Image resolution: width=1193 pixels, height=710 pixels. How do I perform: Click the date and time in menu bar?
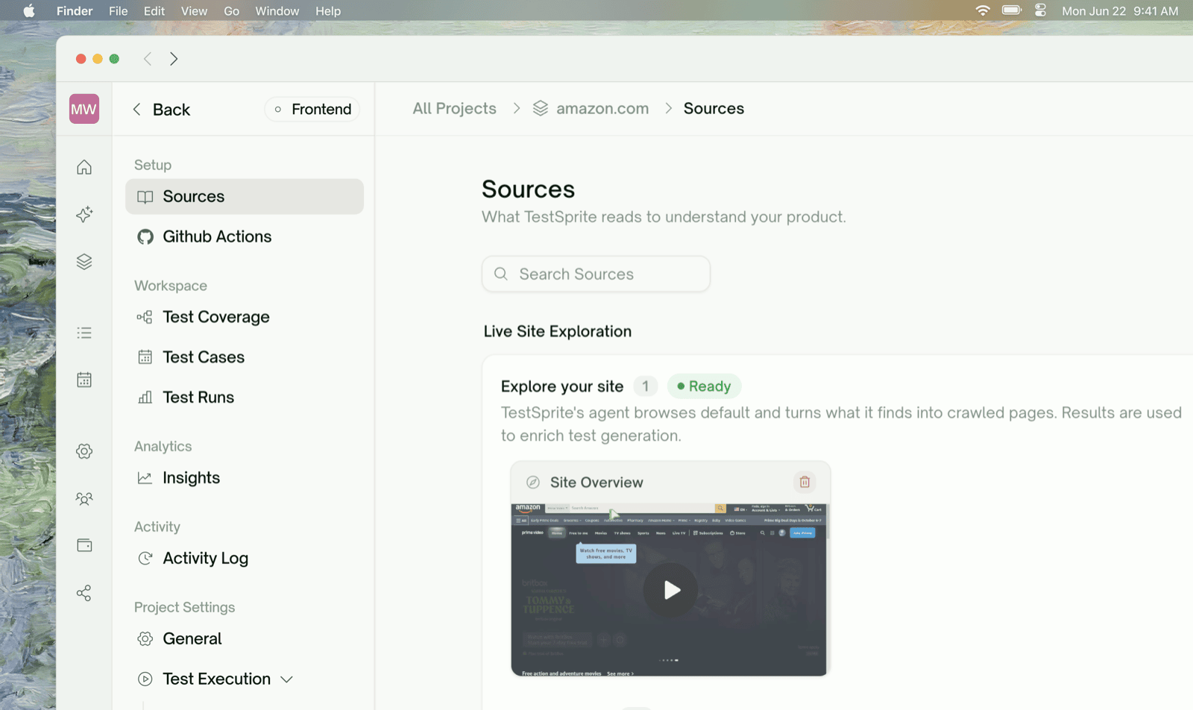click(x=1120, y=10)
